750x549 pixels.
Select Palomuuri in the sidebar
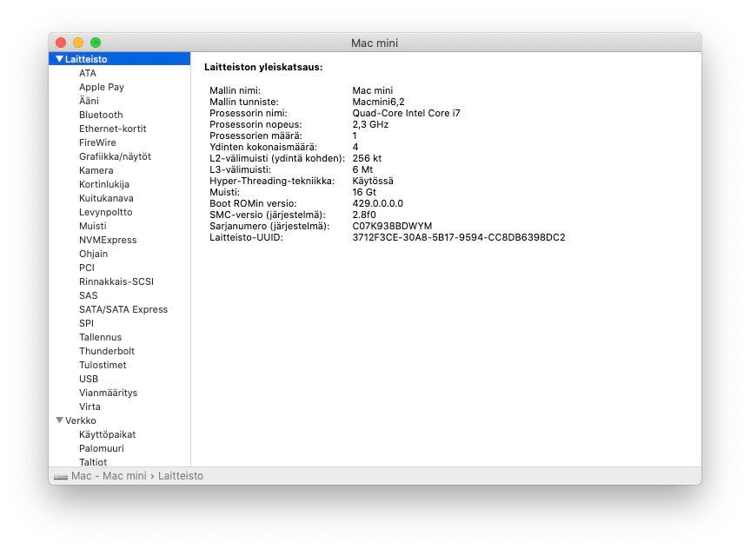point(102,448)
